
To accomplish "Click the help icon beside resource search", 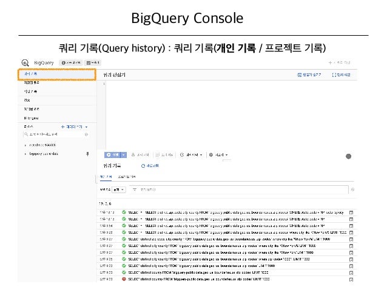I will tap(86, 134).
